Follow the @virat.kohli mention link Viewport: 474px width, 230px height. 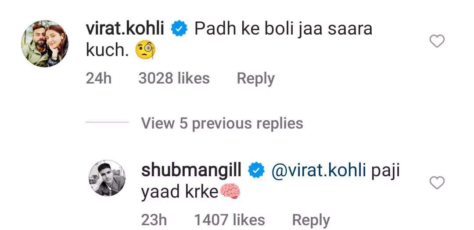[x=319, y=171]
